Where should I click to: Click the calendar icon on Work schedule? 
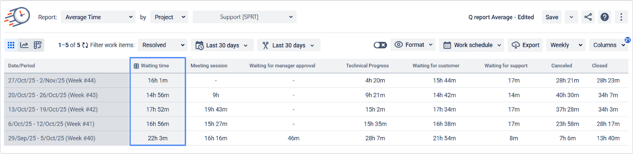tap(447, 45)
